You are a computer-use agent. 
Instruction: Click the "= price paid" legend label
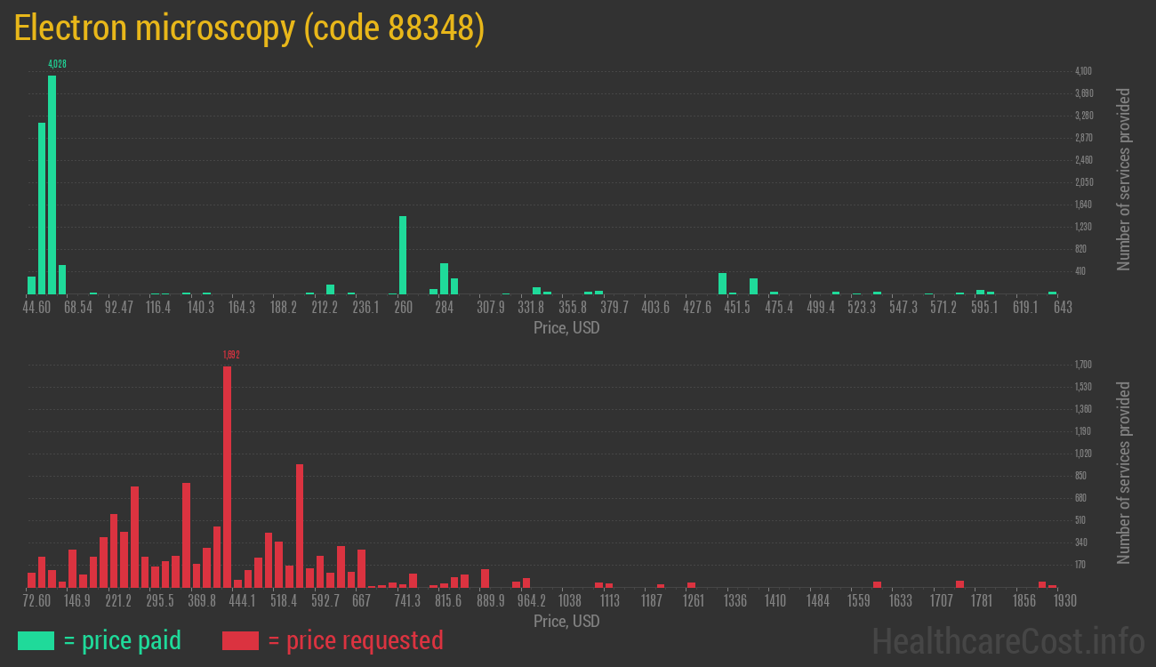coord(123,640)
